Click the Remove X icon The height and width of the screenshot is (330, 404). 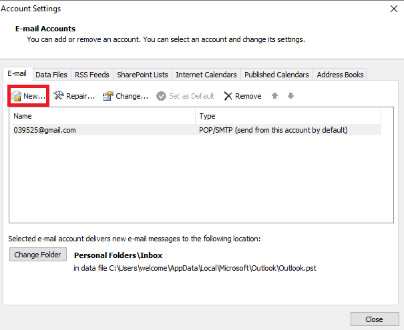coord(228,96)
